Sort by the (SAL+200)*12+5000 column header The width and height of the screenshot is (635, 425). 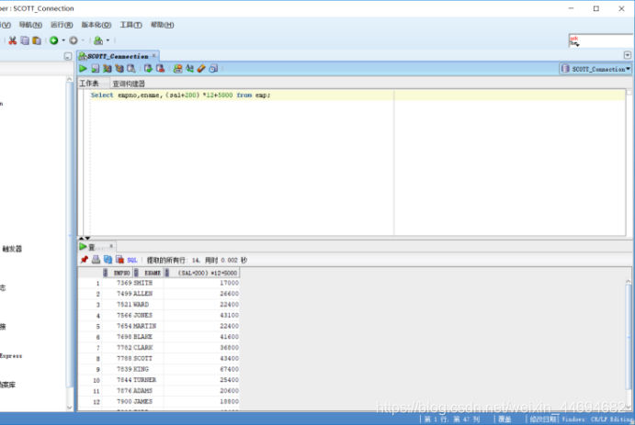(201, 273)
